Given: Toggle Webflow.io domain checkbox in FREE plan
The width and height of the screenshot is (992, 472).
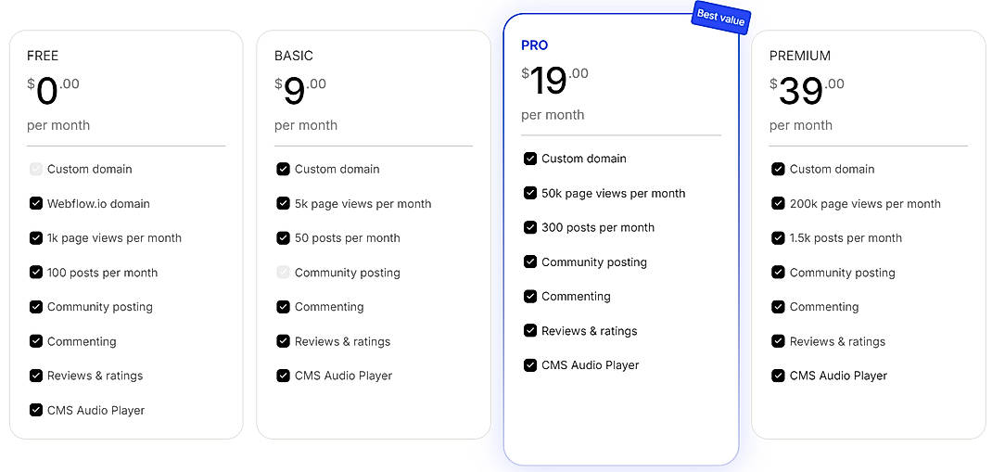Looking at the screenshot, I should (36, 204).
